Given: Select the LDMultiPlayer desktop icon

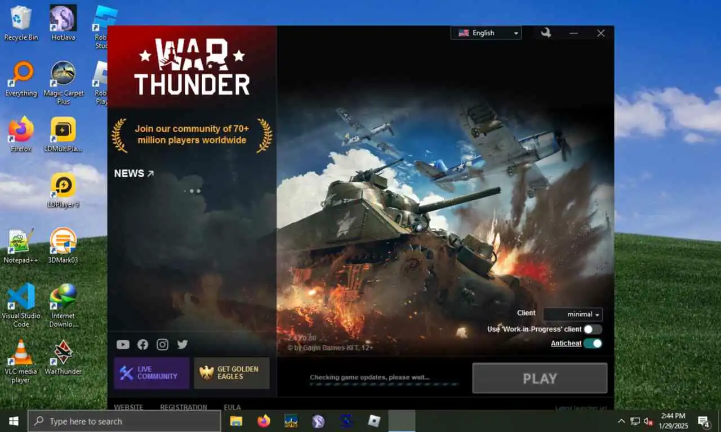Looking at the screenshot, I should (x=63, y=134).
